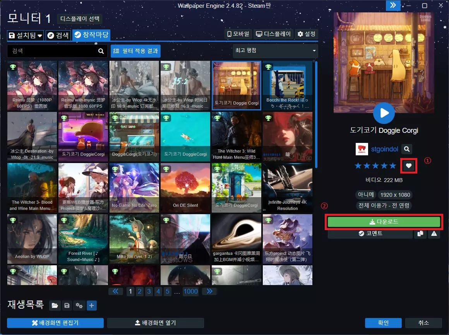Click the 아니메 genre tag
The image size is (449, 335).
coord(366,195)
